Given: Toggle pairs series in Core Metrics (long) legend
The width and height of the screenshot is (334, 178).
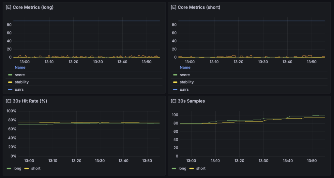Looking at the screenshot, I should [x=20, y=89].
